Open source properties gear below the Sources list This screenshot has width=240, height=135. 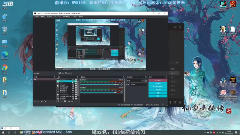click(x=65, y=101)
